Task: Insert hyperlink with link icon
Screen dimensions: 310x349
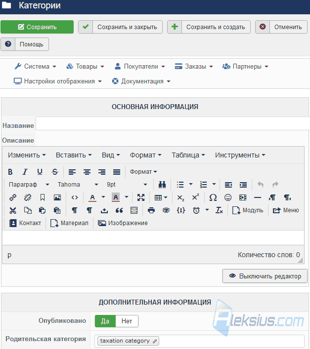Action: pos(13,197)
